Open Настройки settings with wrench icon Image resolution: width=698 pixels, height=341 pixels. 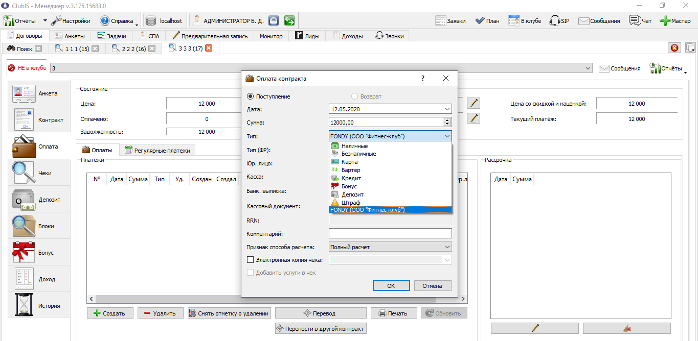click(x=71, y=21)
